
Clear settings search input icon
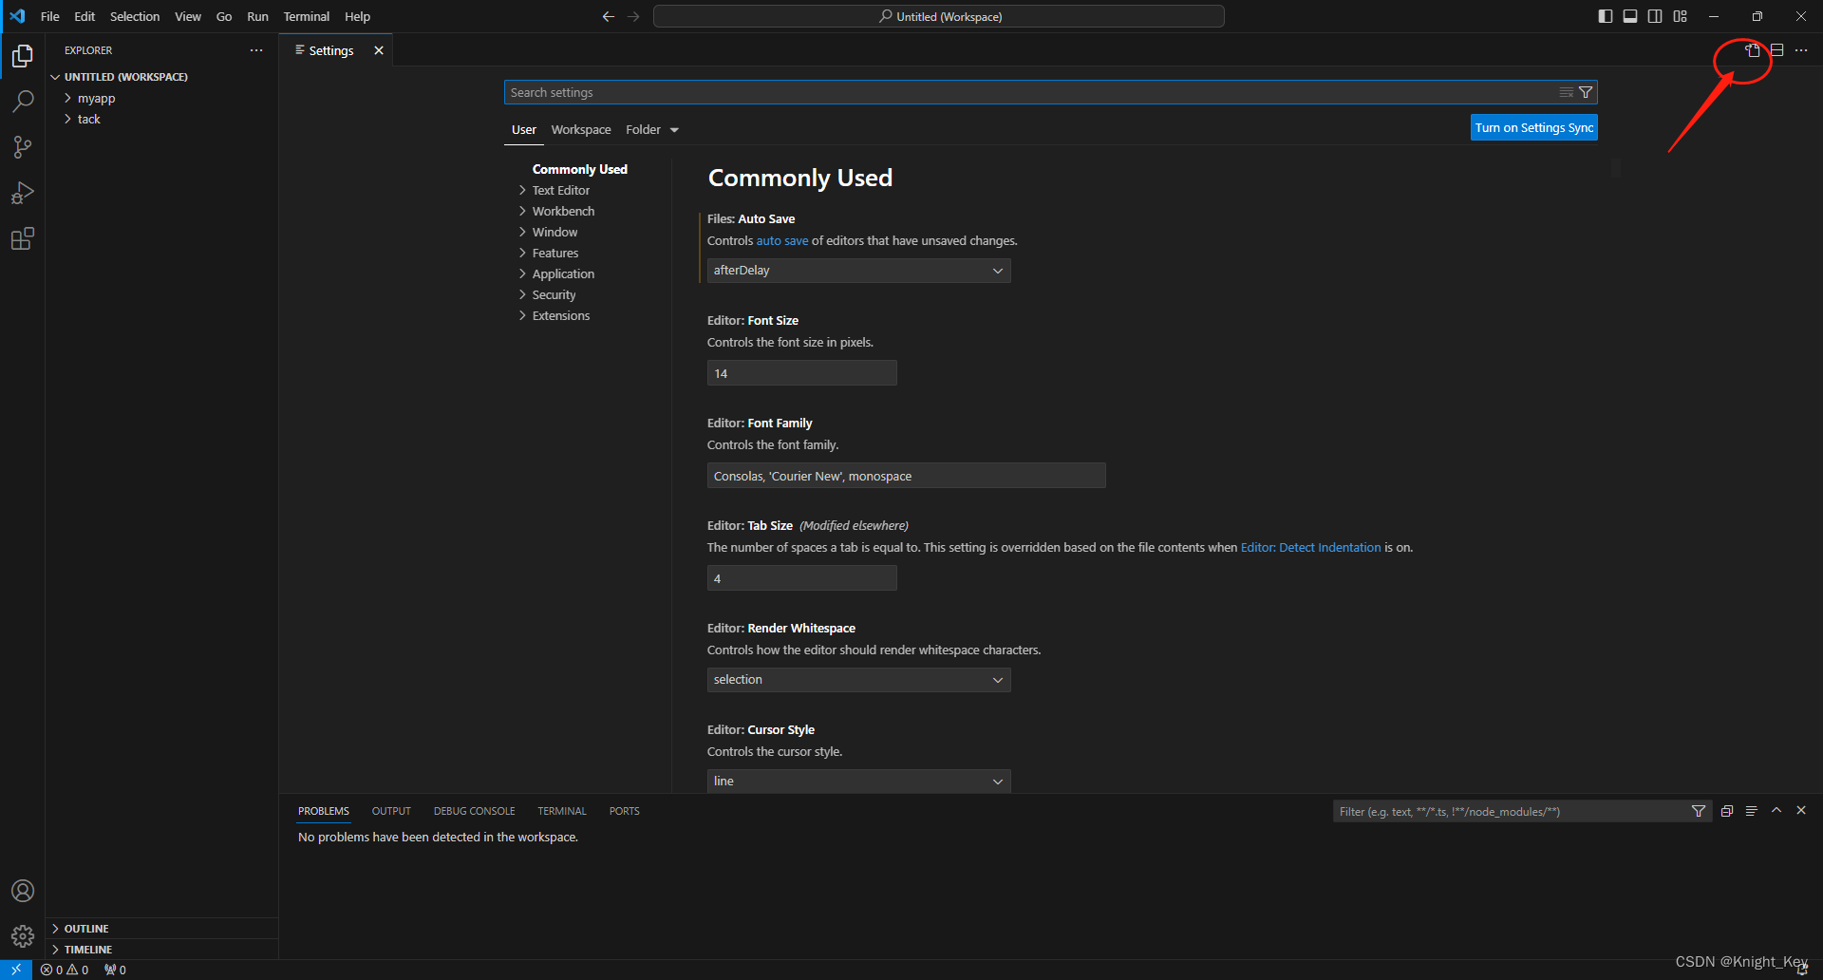[1567, 92]
